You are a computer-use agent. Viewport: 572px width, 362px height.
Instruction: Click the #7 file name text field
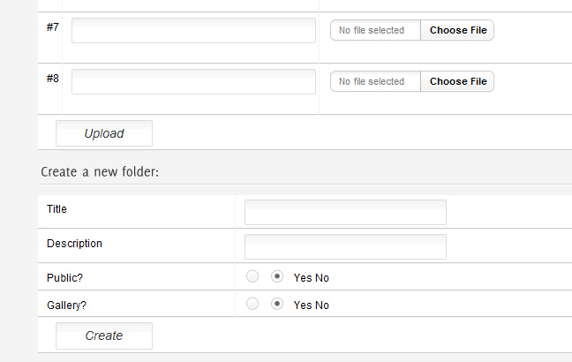[193, 30]
